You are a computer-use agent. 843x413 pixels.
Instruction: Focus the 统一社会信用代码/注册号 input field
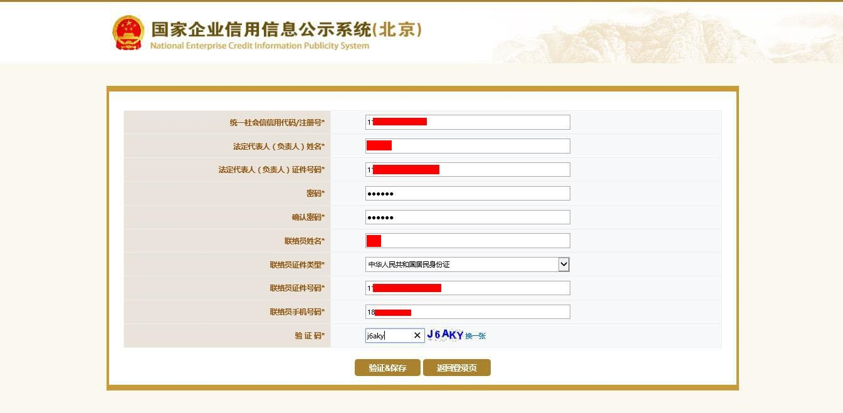point(468,122)
